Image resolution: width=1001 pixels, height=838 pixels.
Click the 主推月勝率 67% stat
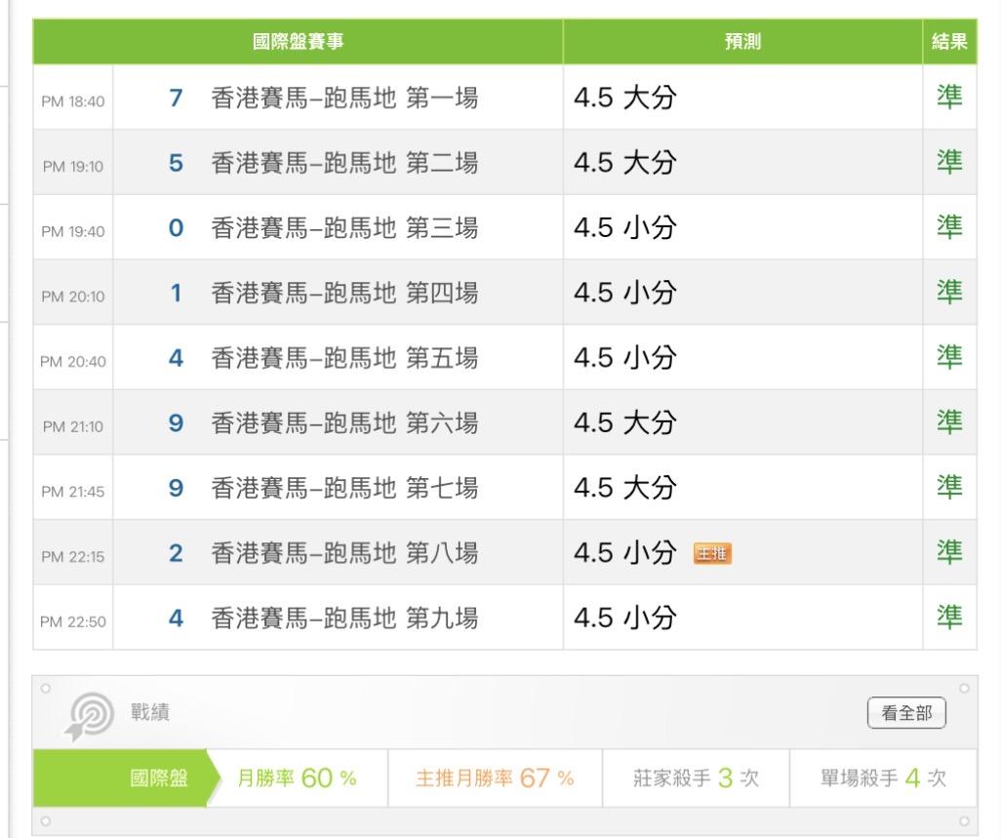pyautogui.click(x=495, y=778)
